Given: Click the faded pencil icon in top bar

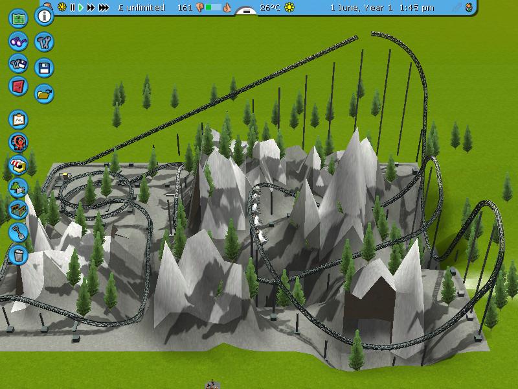Looking at the screenshot, I should click(x=457, y=7).
